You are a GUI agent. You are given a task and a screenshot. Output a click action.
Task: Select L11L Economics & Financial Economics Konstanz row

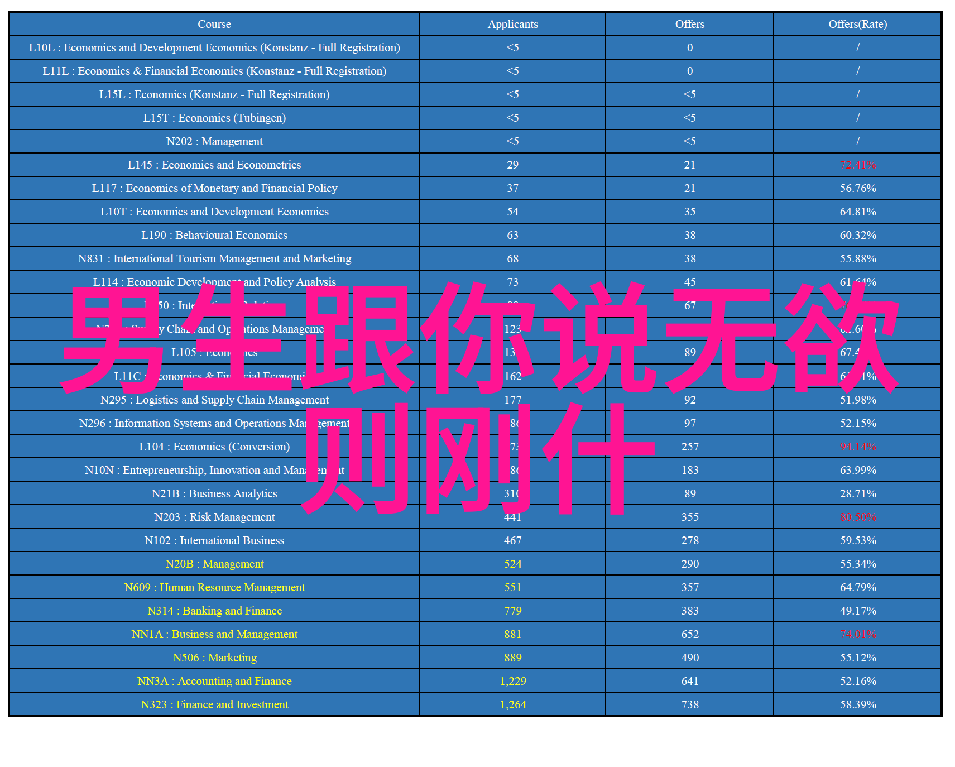475,71
